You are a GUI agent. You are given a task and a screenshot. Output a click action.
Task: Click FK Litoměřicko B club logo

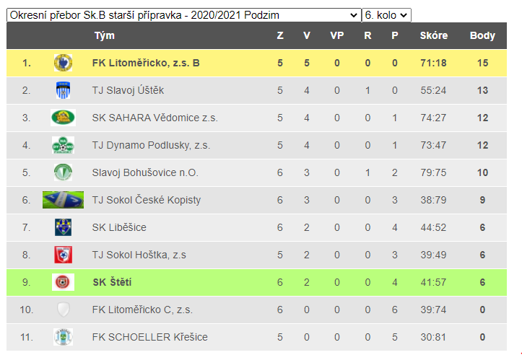[63, 63]
